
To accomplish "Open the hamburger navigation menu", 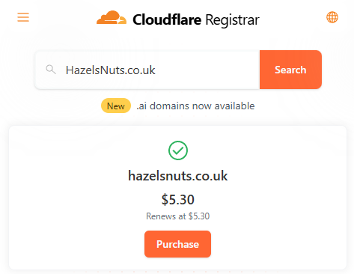I will [x=23, y=17].
